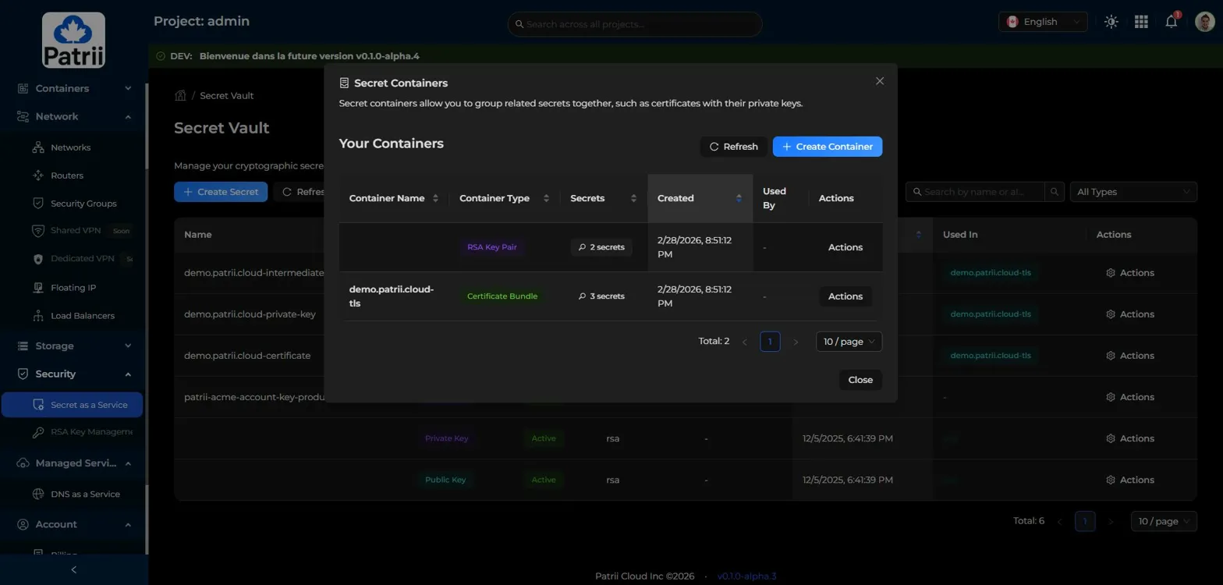Sort the dialog by Container Name
The width and height of the screenshot is (1223, 585).
coord(393,198)
